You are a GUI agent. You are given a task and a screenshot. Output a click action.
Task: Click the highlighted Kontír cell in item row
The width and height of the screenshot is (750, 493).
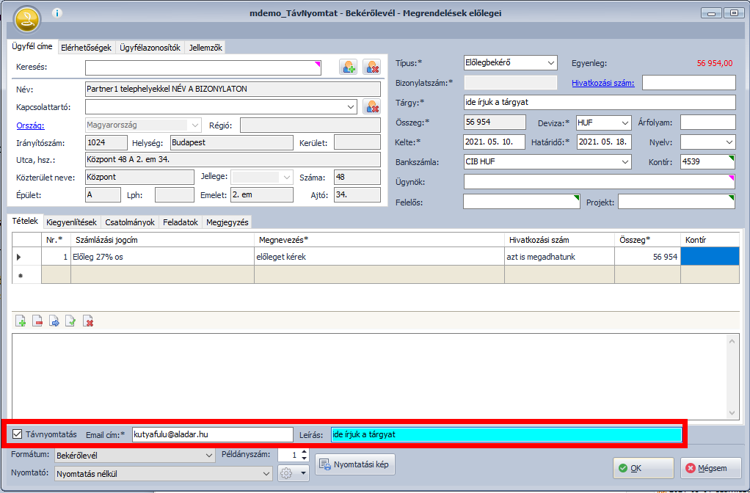(710, 257)
